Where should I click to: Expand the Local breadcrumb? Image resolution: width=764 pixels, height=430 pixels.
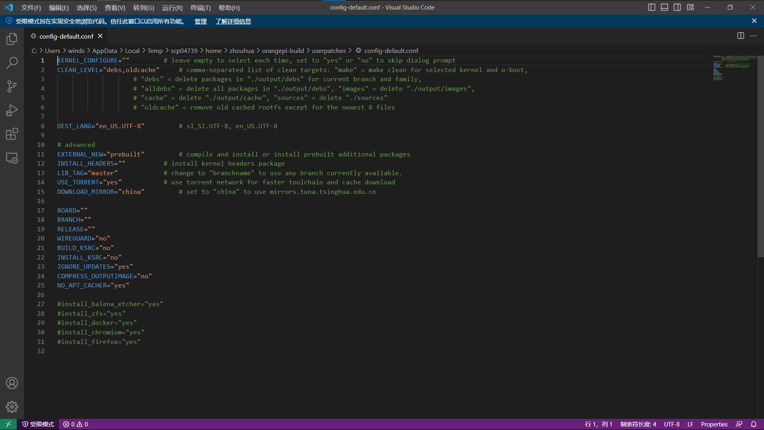tap(132, 51)
